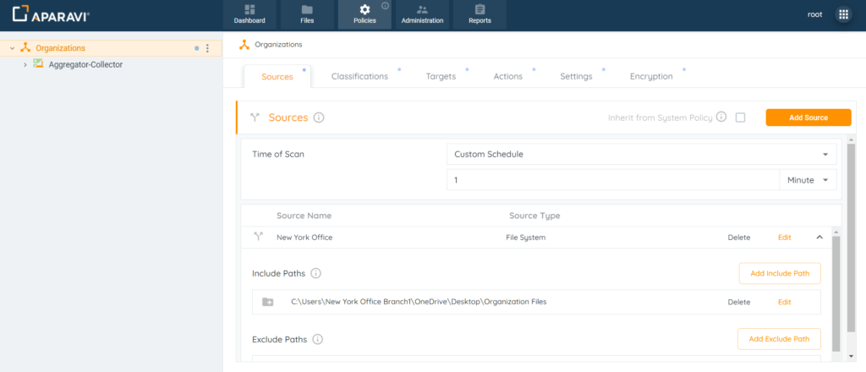Viewport: 866px width, 372px height.
Task: Click the info icon above Policies
Action: click(x=385, y=6)
